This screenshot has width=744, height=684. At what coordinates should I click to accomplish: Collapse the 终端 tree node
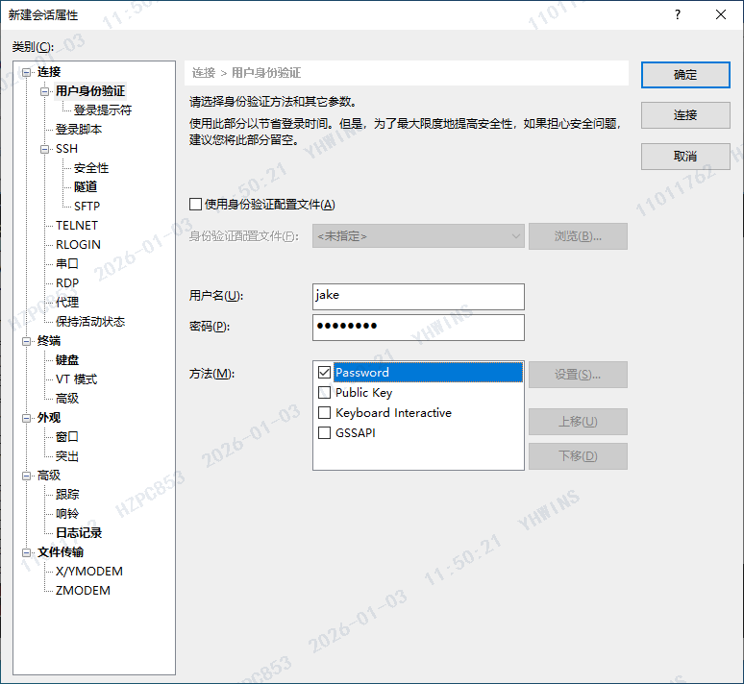coord(27,341)
